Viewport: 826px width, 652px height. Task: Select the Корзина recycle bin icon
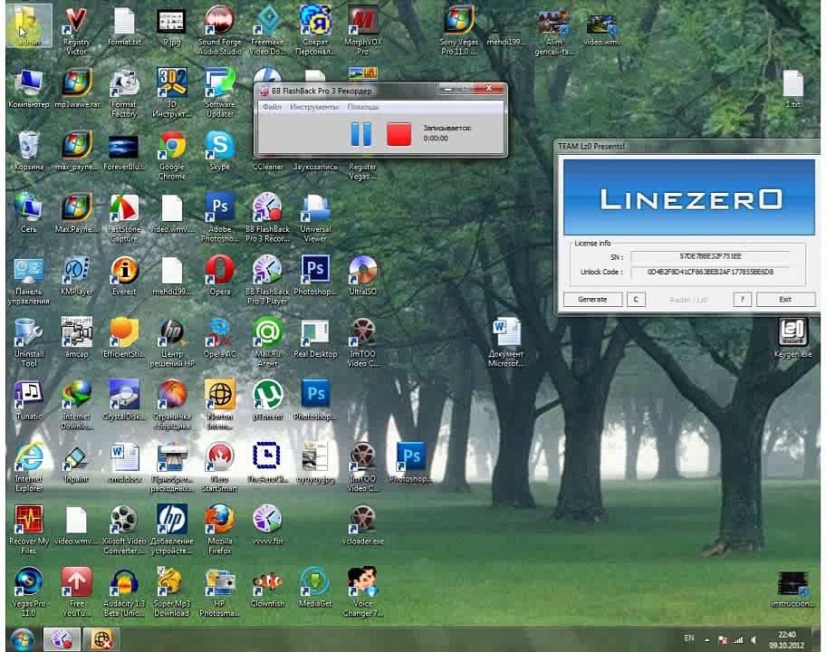point(28,151)
